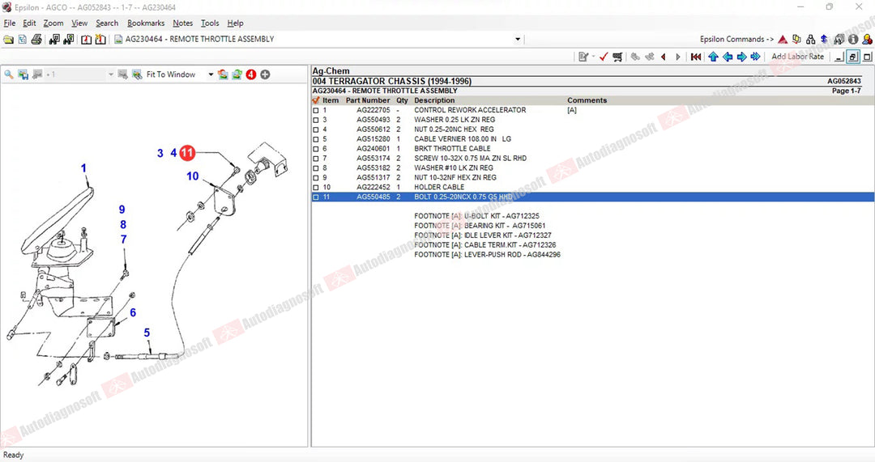This screenshot has width=875, height=462.
Task: Click the blue double right arrow
Action: click(756, 57)
